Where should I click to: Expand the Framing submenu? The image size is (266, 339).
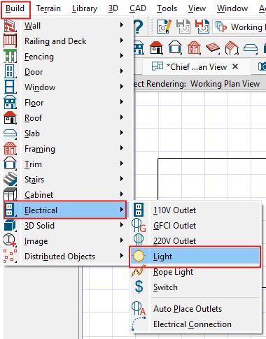(x=122, y=148)
